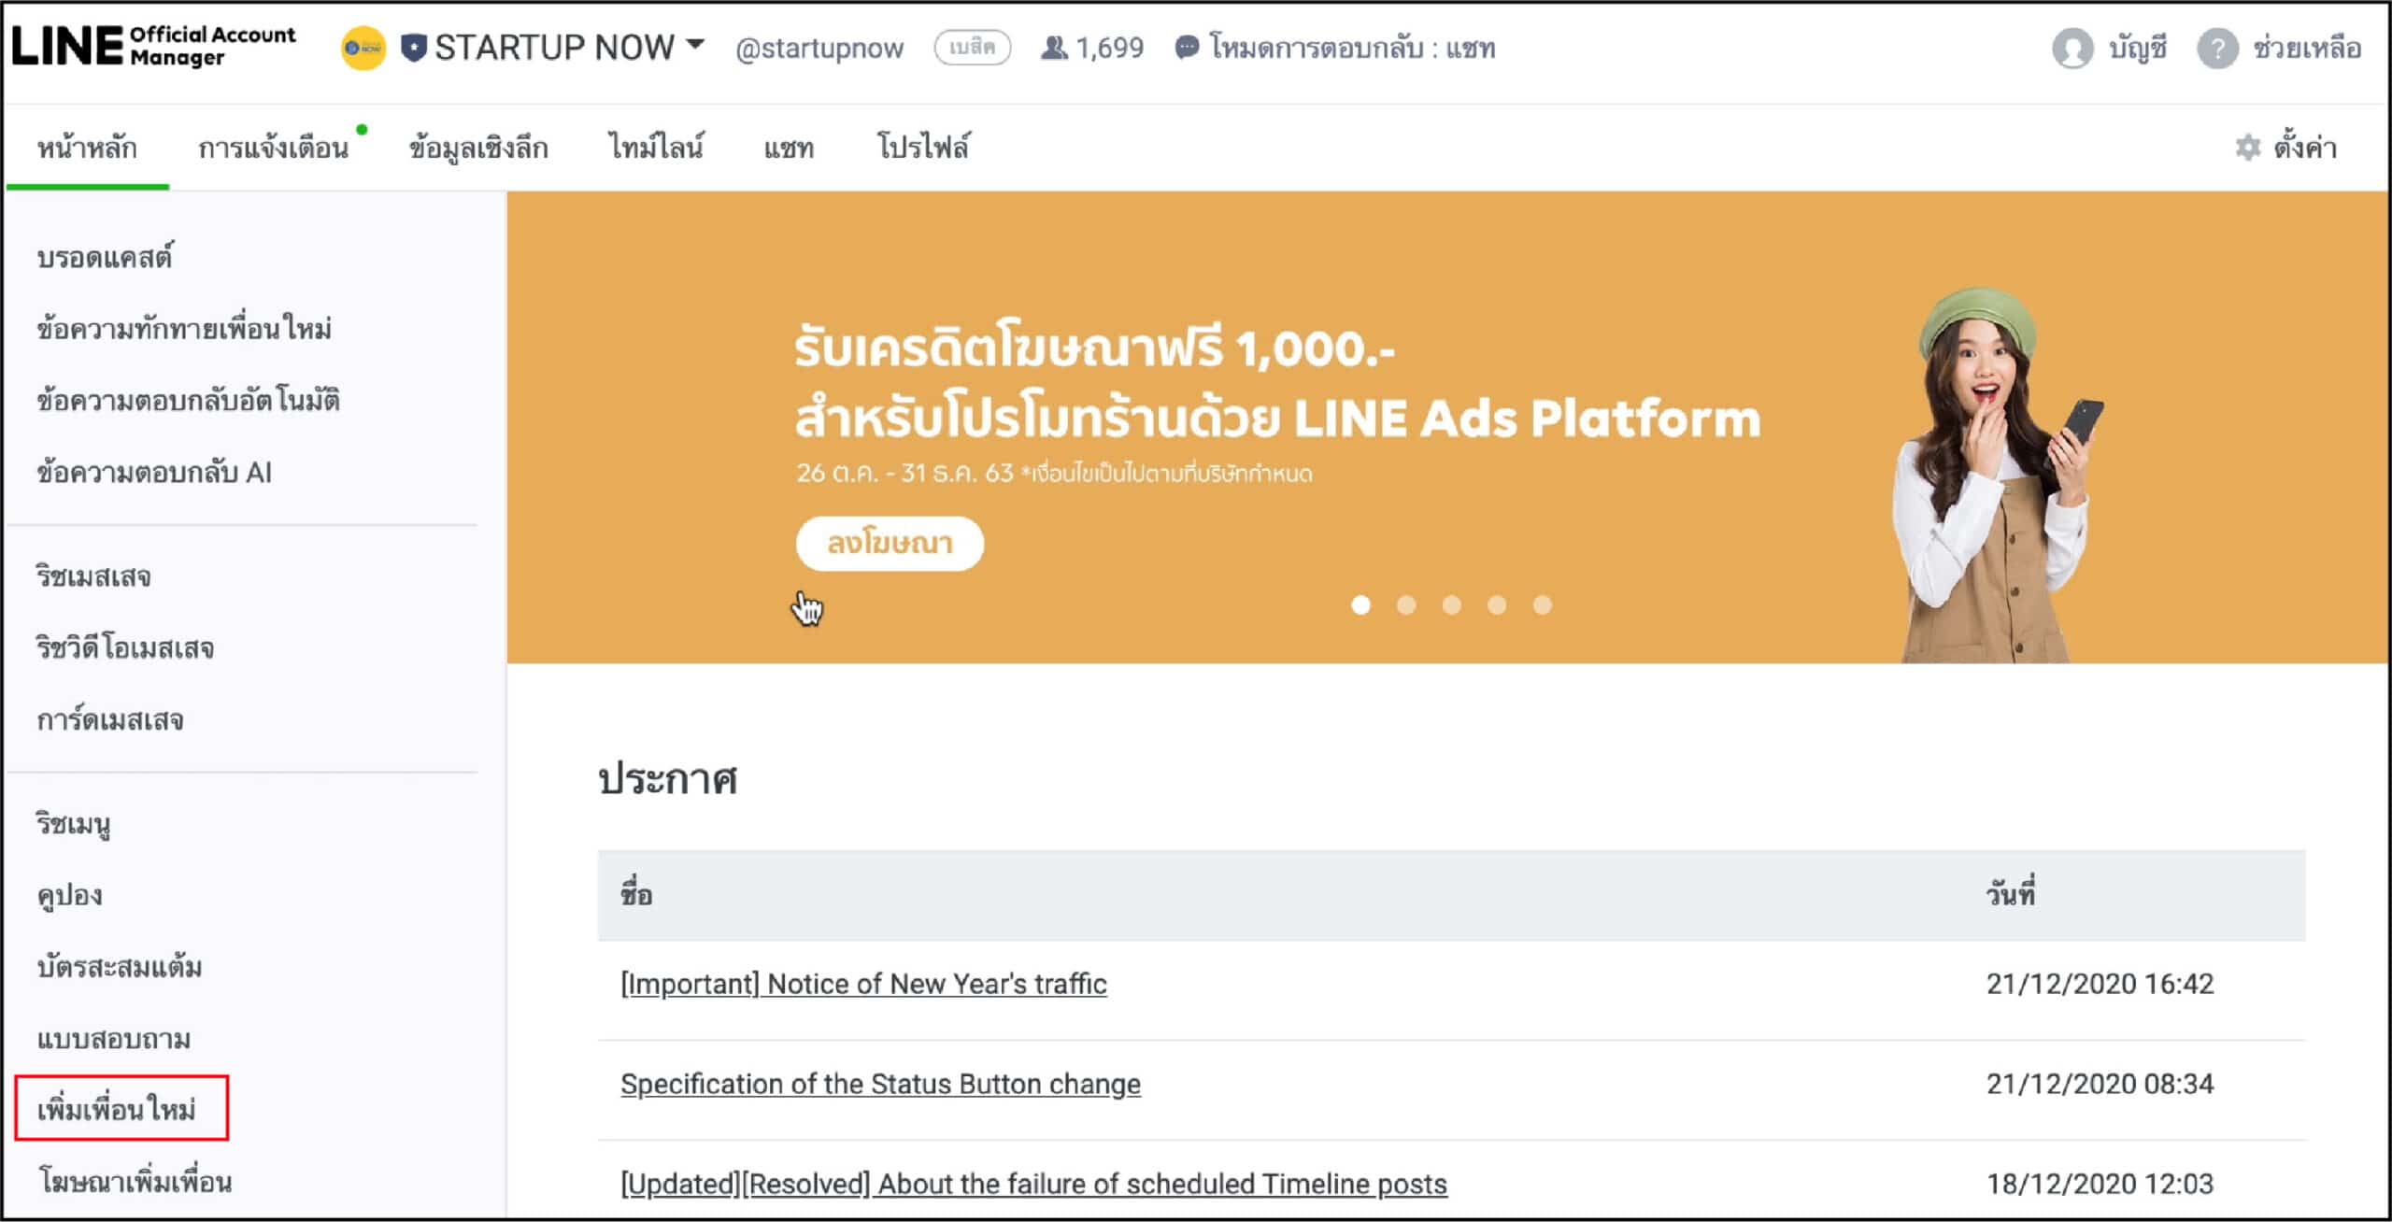Viewport: 2392px width, 1222px height.
Task: Open the บัญชี profile icon
Action: [x=2072, y=48]
